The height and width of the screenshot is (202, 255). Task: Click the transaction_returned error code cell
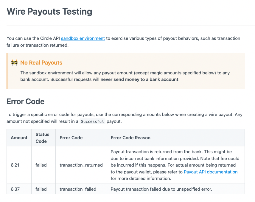click(x=81, y=165)
